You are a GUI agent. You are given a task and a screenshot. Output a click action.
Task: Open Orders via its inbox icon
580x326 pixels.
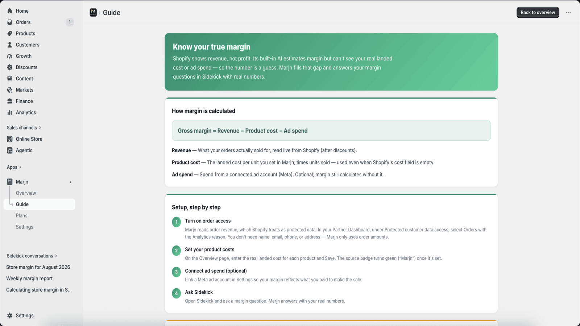10,22
